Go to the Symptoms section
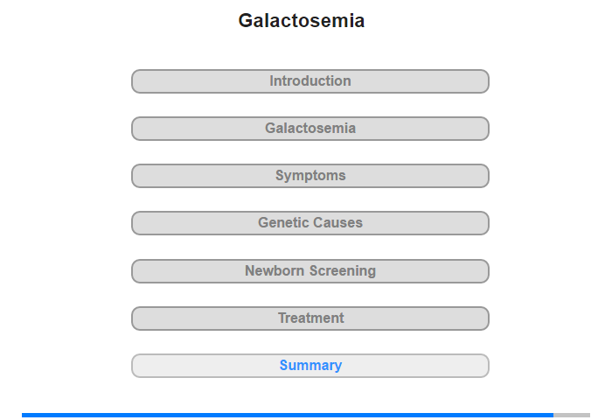 tap(310, 176)
